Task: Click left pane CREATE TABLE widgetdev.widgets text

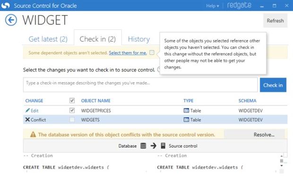Action: (x=66, y=167)
